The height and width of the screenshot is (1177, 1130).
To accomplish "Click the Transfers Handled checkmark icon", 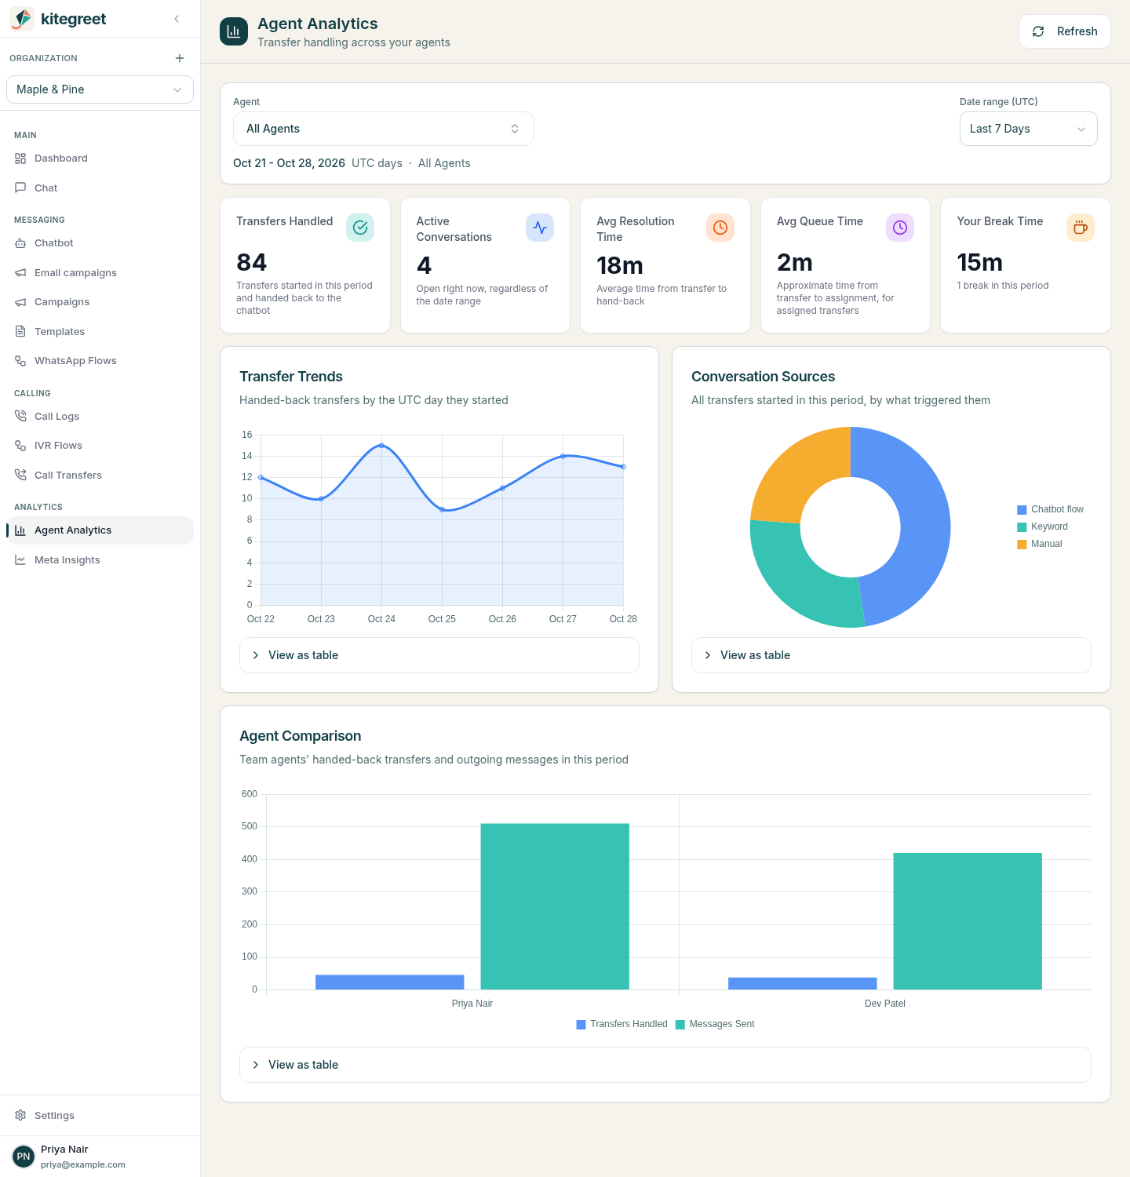I will pos(360,228).
